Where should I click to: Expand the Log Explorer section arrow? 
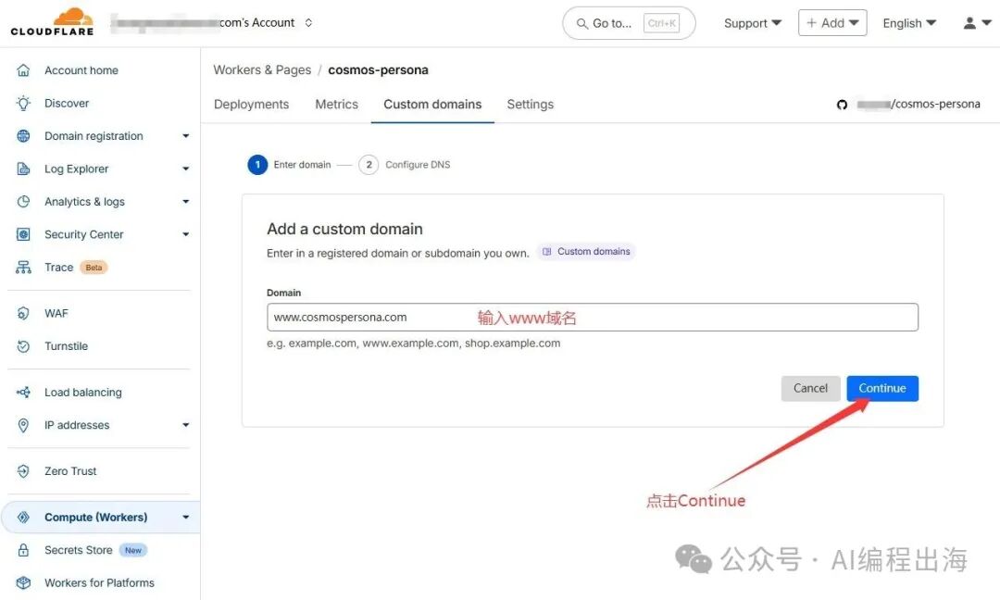point(185,169)
